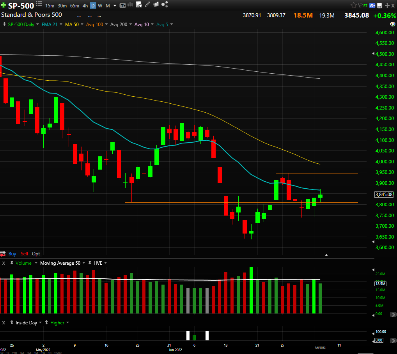Open the more timeframes dropdown arrow
The height and width of the screenshot is (354, 397).
pos(115,5)
